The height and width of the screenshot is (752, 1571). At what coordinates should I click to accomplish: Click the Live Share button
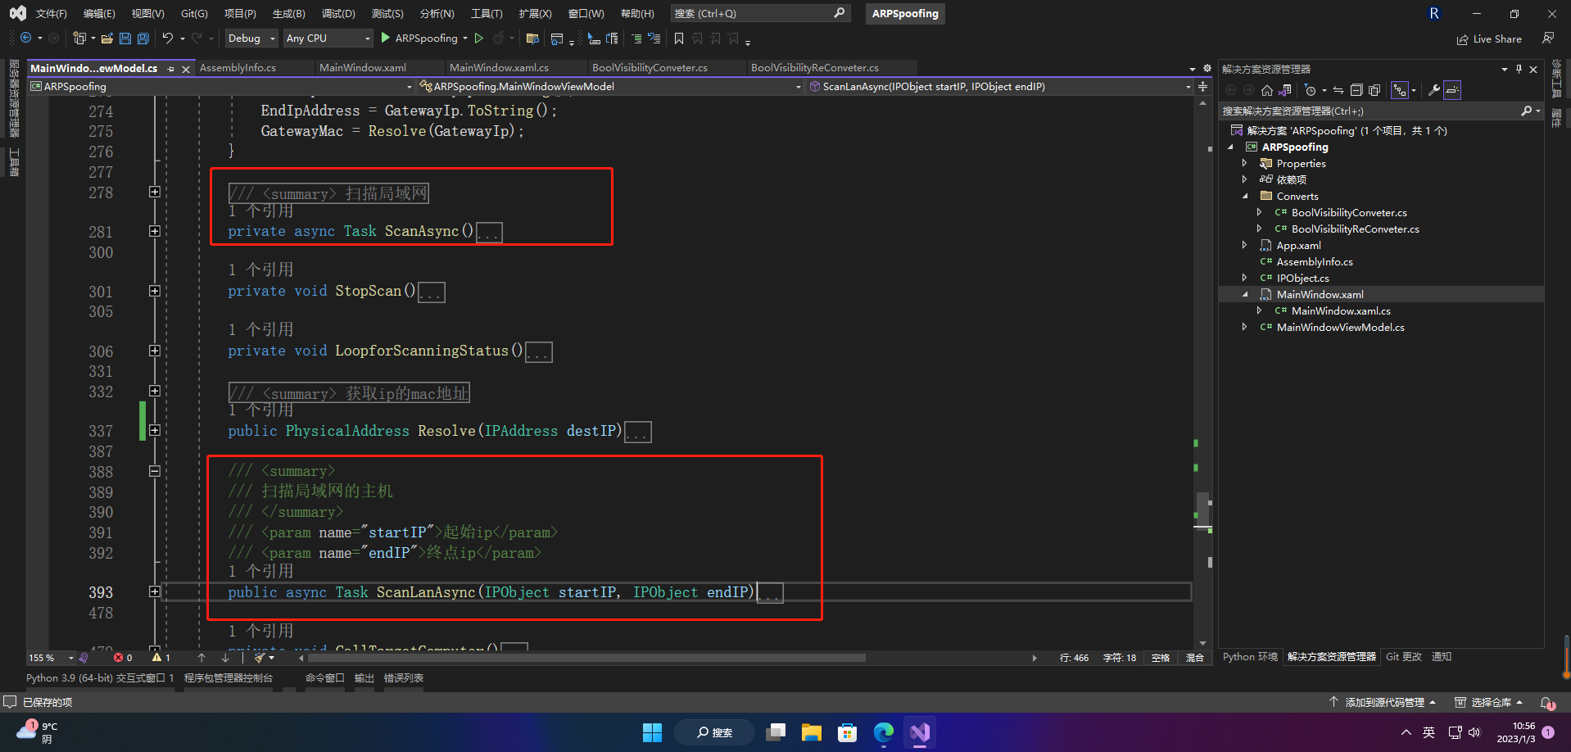[1489, 39]
